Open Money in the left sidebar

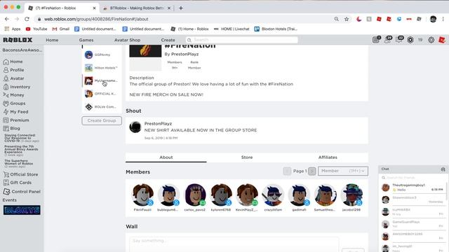(13, 95)
